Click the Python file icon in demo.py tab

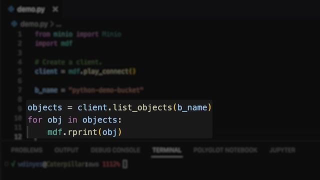click(11, 9)
